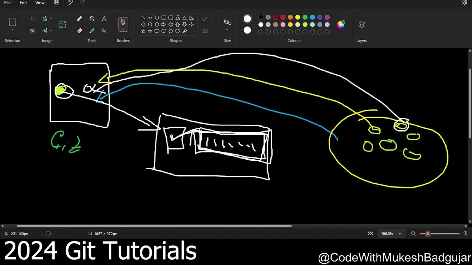Image resolution: width=472 pixels, height=265 pixels.
Task: Click the Undo arrow
Action: pyautogui.click(x=70, y=3)
